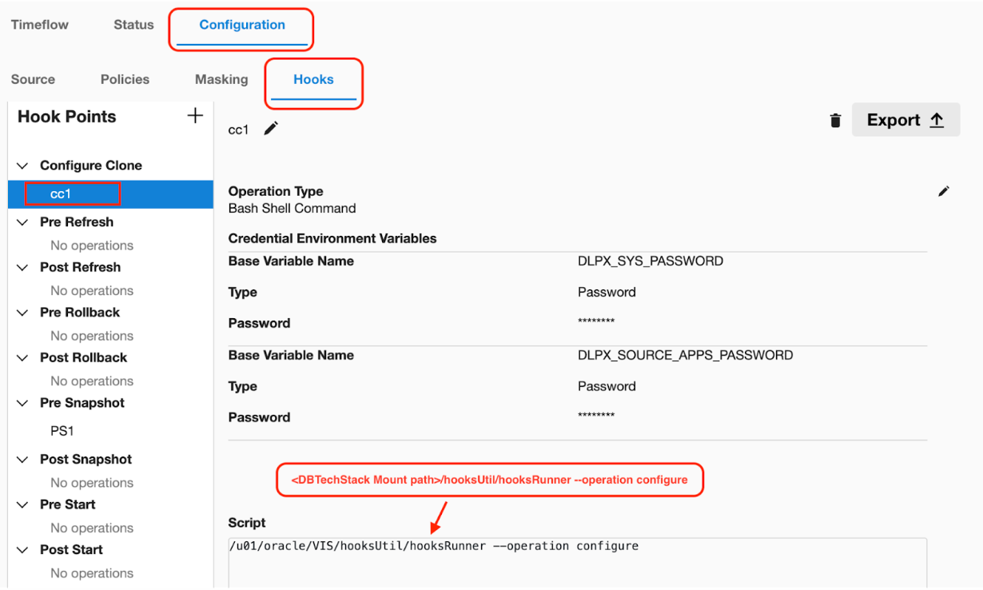Switch to the Timeflow tab
Screen dimensions: 983x590
coord(40,25)
